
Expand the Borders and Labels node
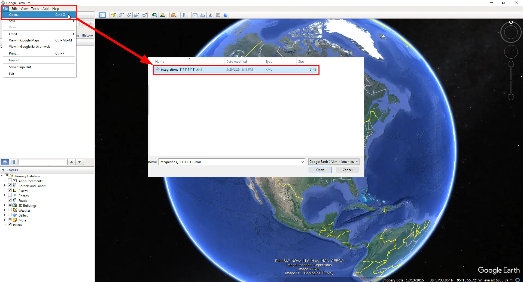pyautogui.click(x=5, y=185)
